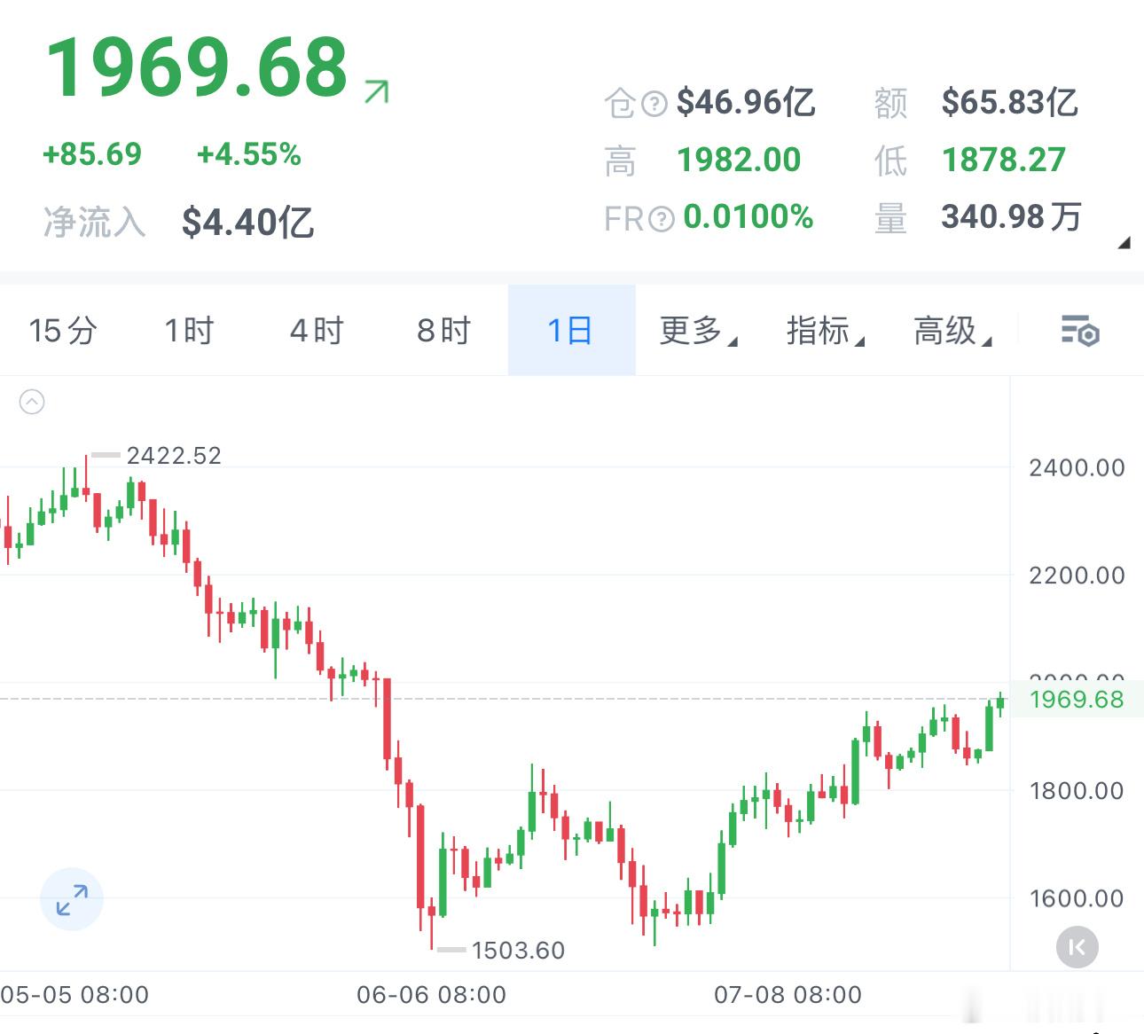Open the chart settings icon

pyautogui.click(x=1080, y=331)
